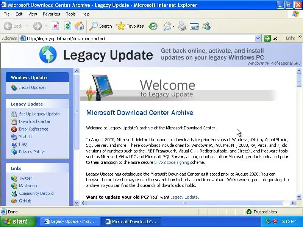
Task: Click the Install Updates globe icon
Action: pyautogui.click(x=14, y=88)
